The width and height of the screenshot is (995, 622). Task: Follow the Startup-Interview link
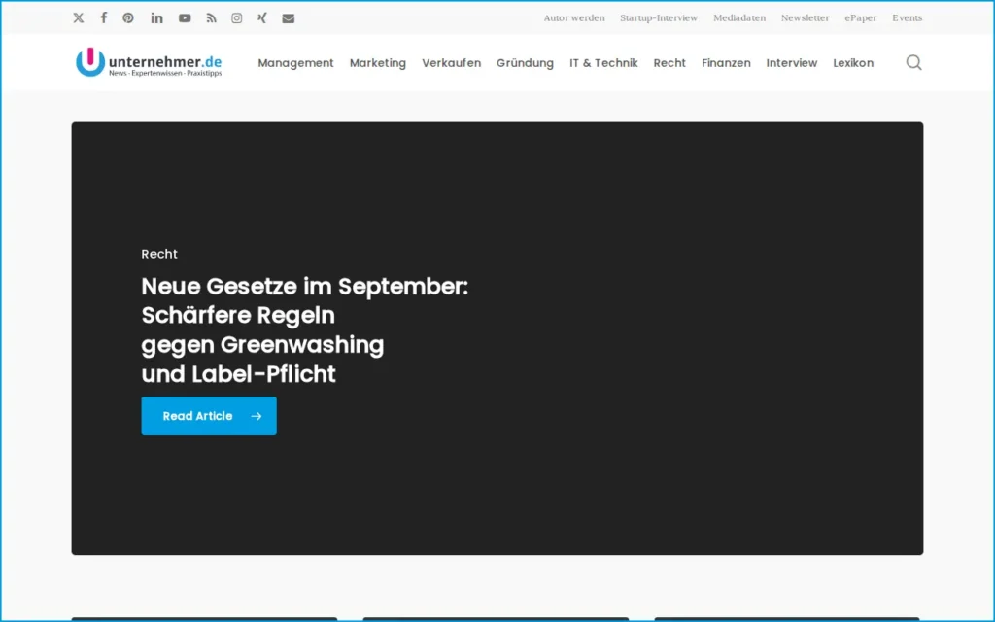(x=659, y=17)
